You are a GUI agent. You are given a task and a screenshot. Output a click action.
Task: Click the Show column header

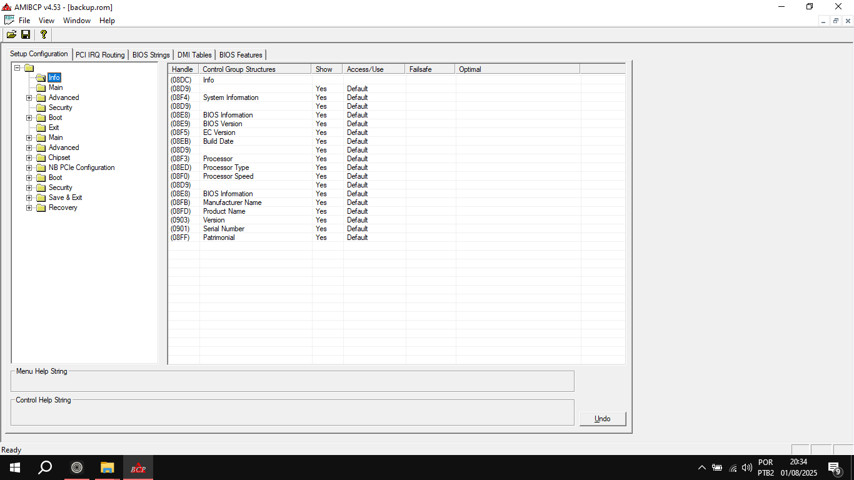point(327,69)
